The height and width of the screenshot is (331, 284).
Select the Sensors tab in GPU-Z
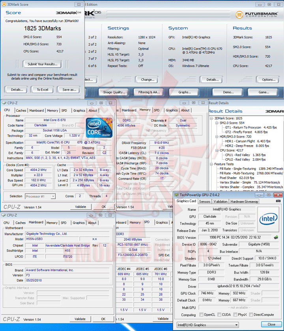[x=205, y=201]
